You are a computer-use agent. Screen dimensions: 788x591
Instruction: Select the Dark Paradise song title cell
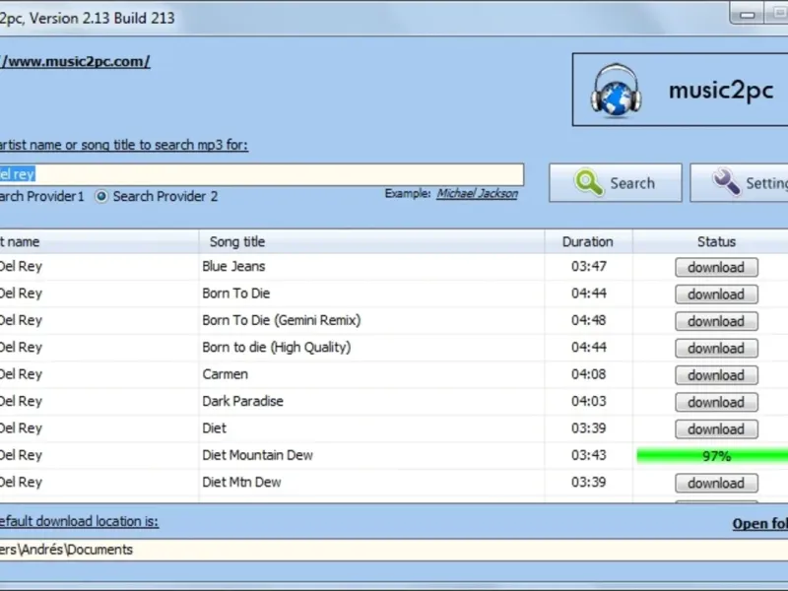242,401
